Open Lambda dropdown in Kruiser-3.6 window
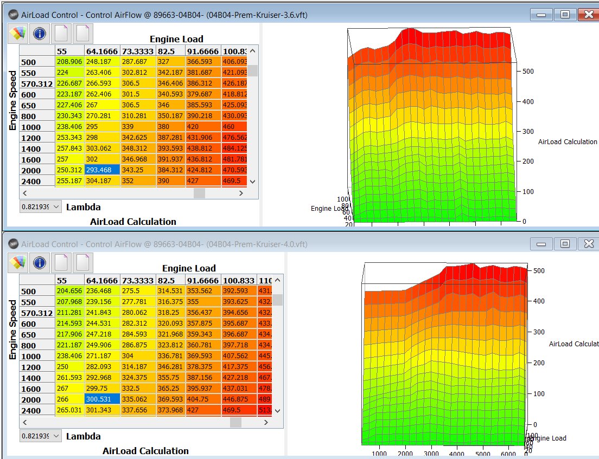The height and width of the screenshot is (459, 599). pyautogui.click(x=41, y=206)
